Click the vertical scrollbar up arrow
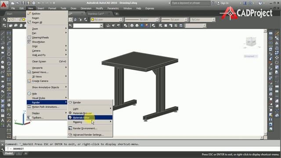The width and height of the screenshot is (281, 158). pyautogui.click(x=265, y=31)
